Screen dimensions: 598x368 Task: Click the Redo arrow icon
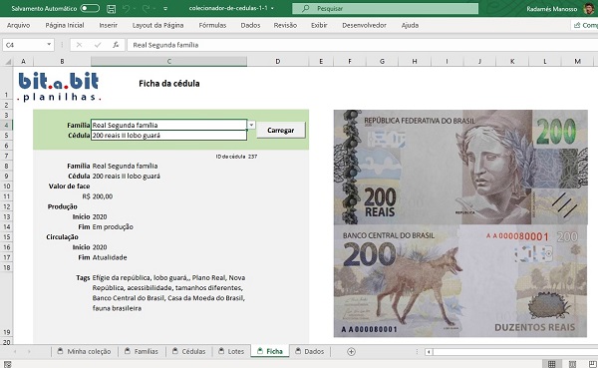coord(146,8)
